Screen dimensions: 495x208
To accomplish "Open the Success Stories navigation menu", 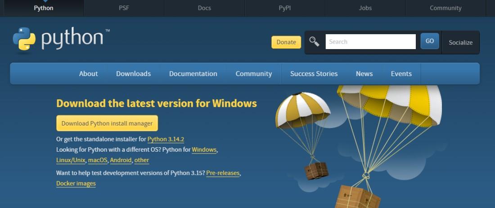I will [314, 73].
